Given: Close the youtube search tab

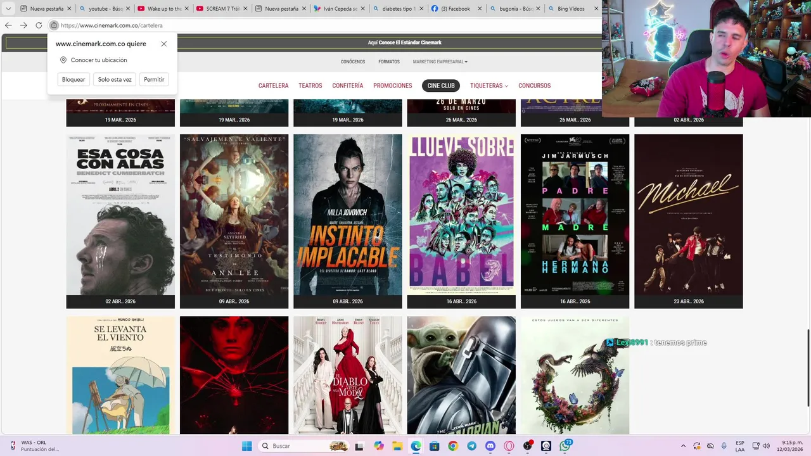Looking at the screenshot, I should coord(128,9).
